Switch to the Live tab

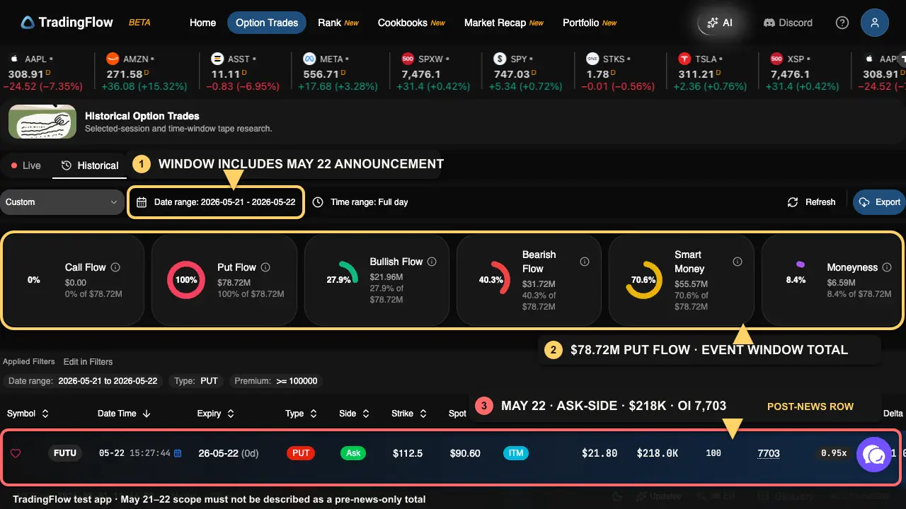pyautogui.click(x=26, y=165)
